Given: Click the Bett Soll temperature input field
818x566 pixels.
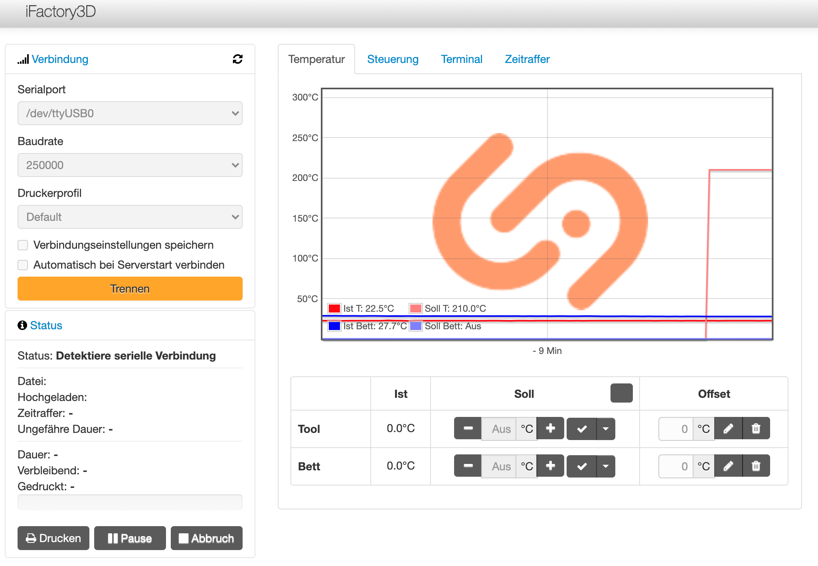Looking at the screenshot, I should (499, 466).
